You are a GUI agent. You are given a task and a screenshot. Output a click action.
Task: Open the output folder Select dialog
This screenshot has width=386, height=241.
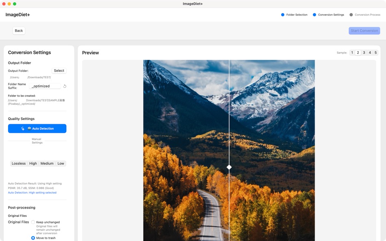pos(59,70)
